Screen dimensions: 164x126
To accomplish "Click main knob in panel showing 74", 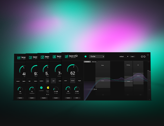I will pos(58,70).
